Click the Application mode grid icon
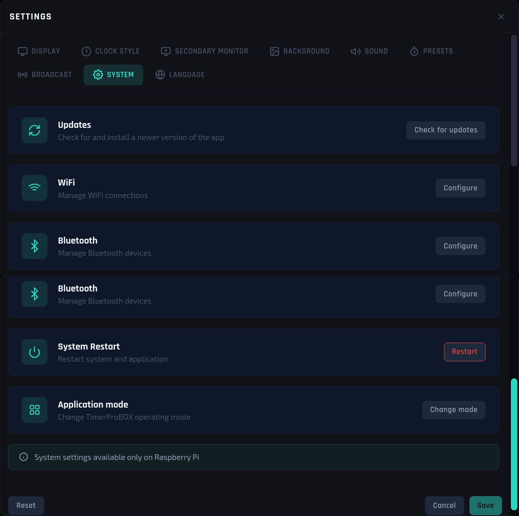 pos(34,410)
